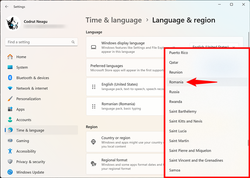Click the laptop icon beside Windows display language
This screenshot has width=250, height=178.
93,47
